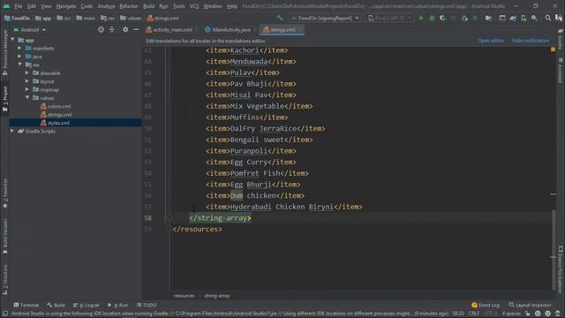Open the File menu
The width and height of the screenshot is (565, 318).
(x=18, y=6)
